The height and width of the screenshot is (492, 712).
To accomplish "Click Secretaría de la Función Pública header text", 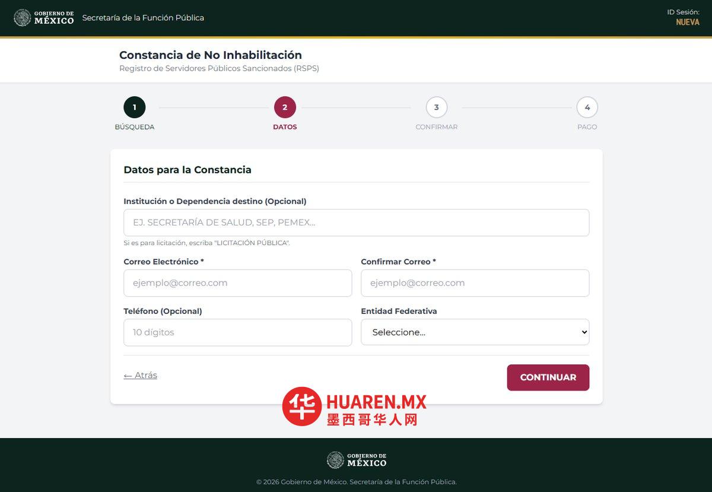I will tap(143, 18).
